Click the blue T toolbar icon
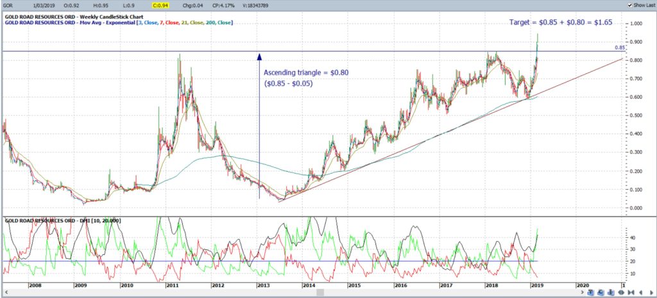This screenshot has width=657, height=298. click(x=590, y=293)
